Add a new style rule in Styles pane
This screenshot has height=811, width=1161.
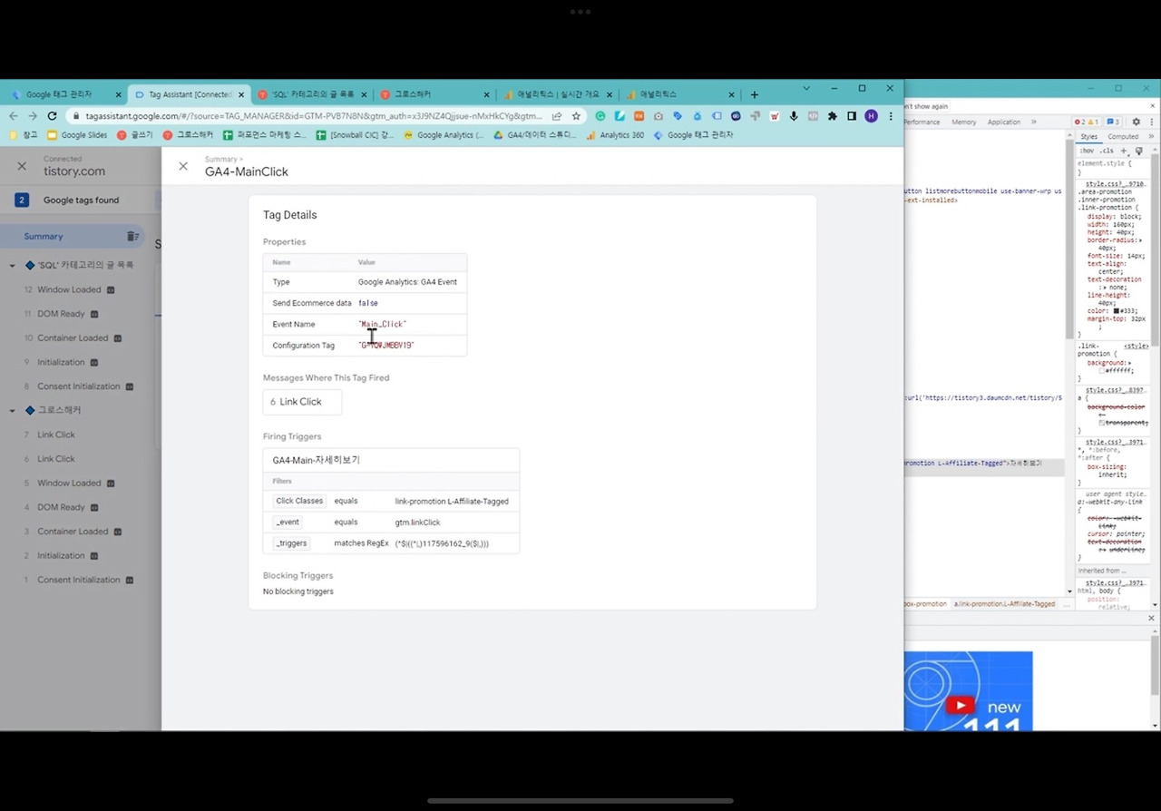click(x=1124, y=151)
